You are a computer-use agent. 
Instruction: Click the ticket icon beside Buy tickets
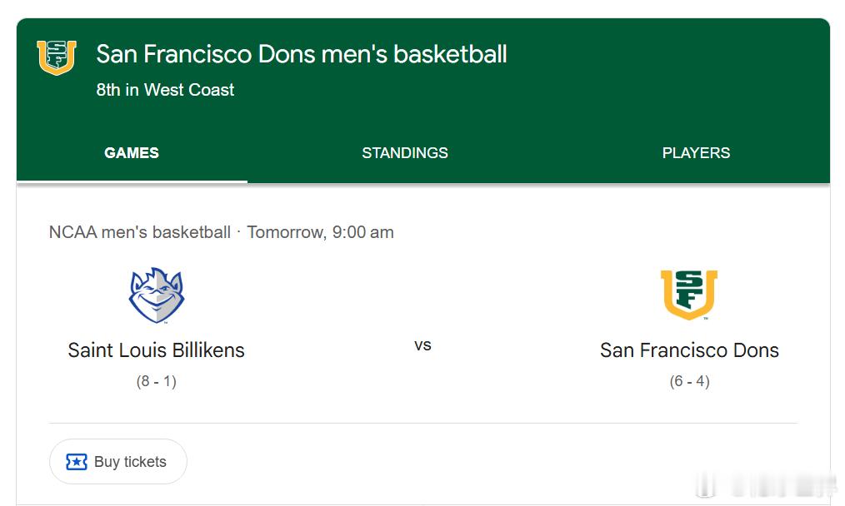pyautogui.click(x=77, y=462)
